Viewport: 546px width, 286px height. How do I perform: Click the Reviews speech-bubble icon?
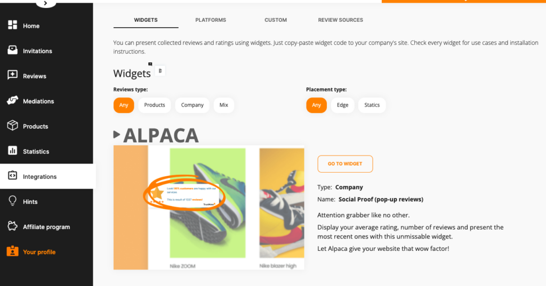[12, 76]
